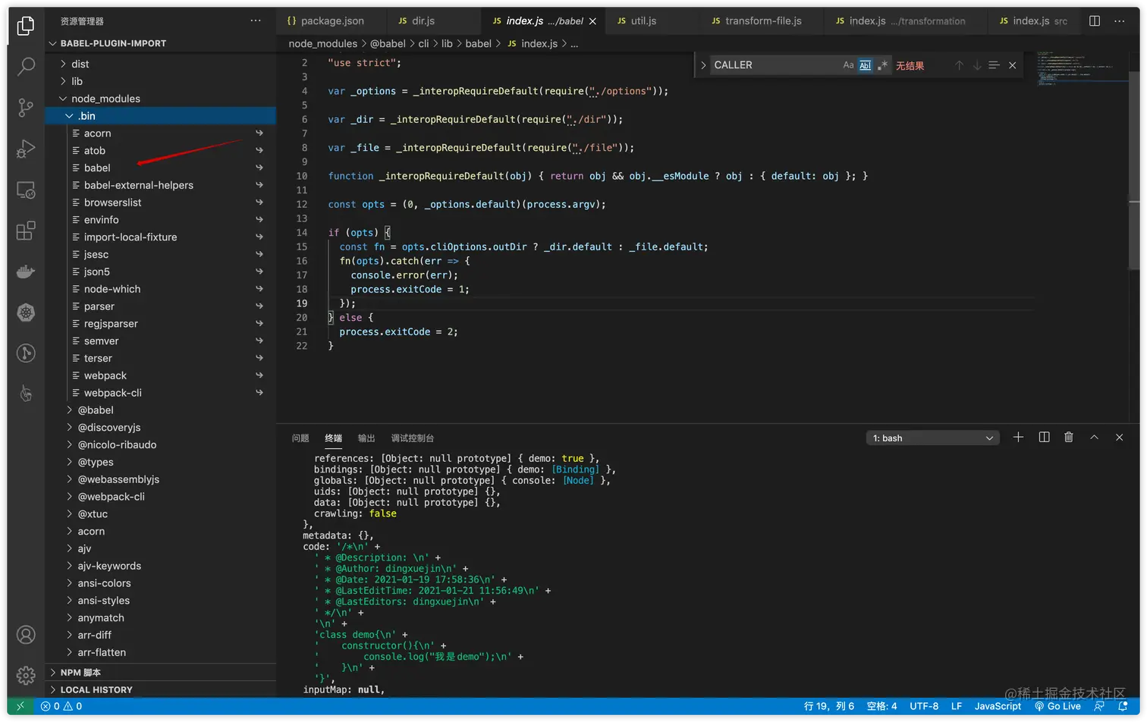The image size is (1147, 722).
Task: Switch to index.js src tab
Action: tap(1033, 20)
